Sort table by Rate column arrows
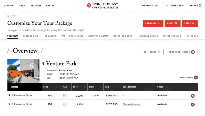Image resolution: width=205 pixels, height=116 pixels. coord(117,87)
